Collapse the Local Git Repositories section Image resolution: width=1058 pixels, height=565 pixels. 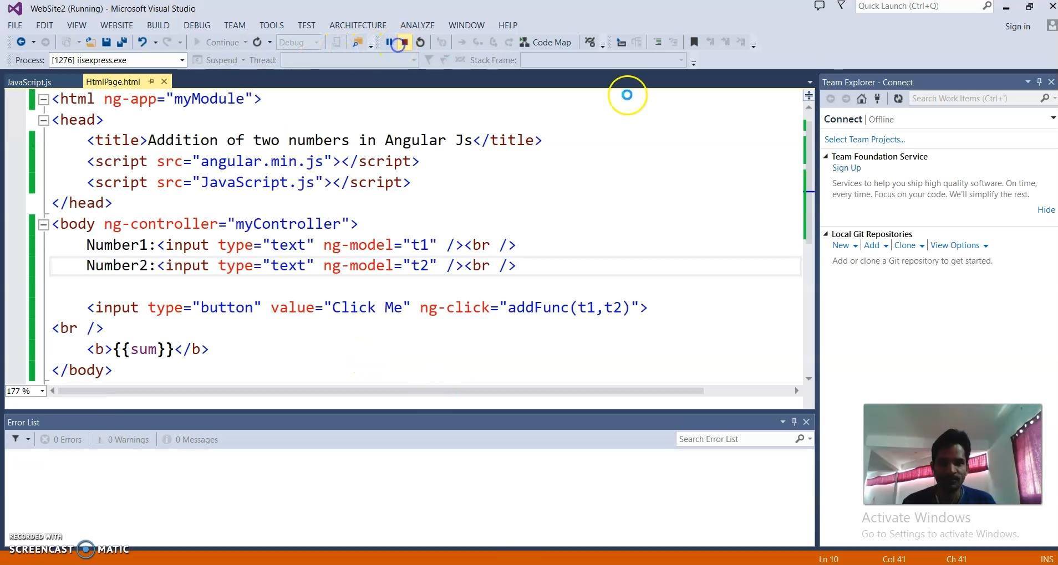pos(826,234)
